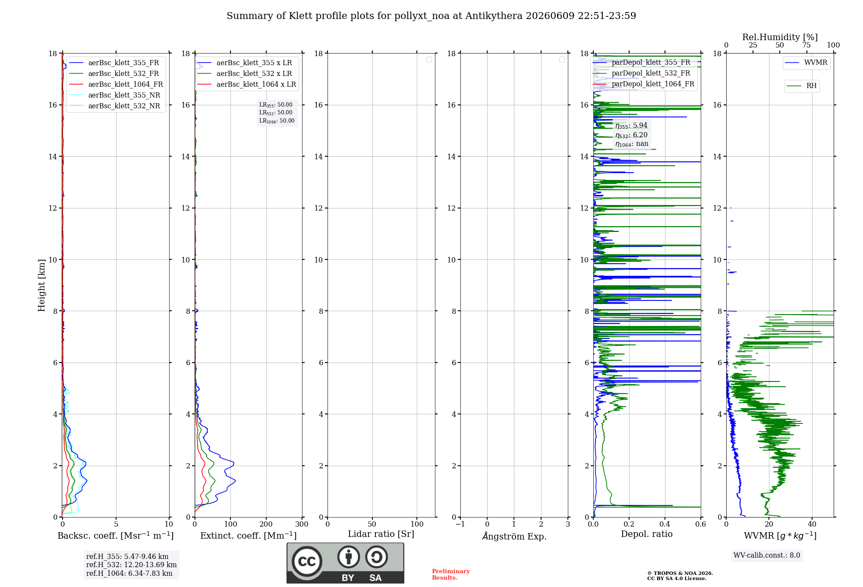Click the blue line sample for aerBsc_klett_355_FR
The image size is (863, 587).
click(76, 63)
